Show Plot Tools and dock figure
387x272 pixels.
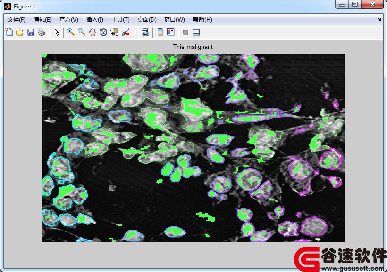click(x=196, y=32)
